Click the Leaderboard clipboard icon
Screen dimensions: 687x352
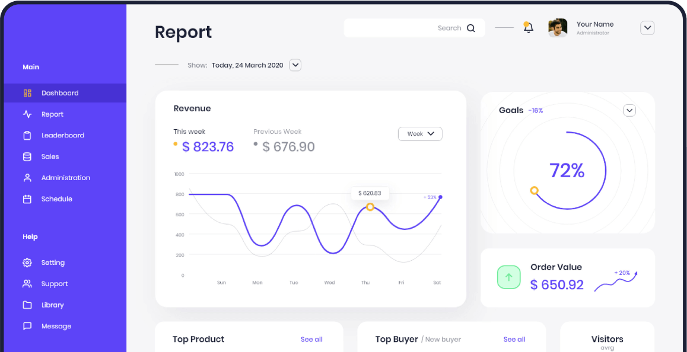(27, 135)
